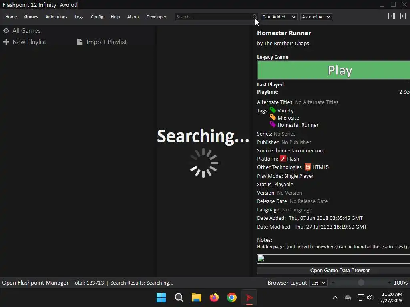Click the green Variety tag icon
This screenshot has height=307, width=410.
[x=273, y=110]
